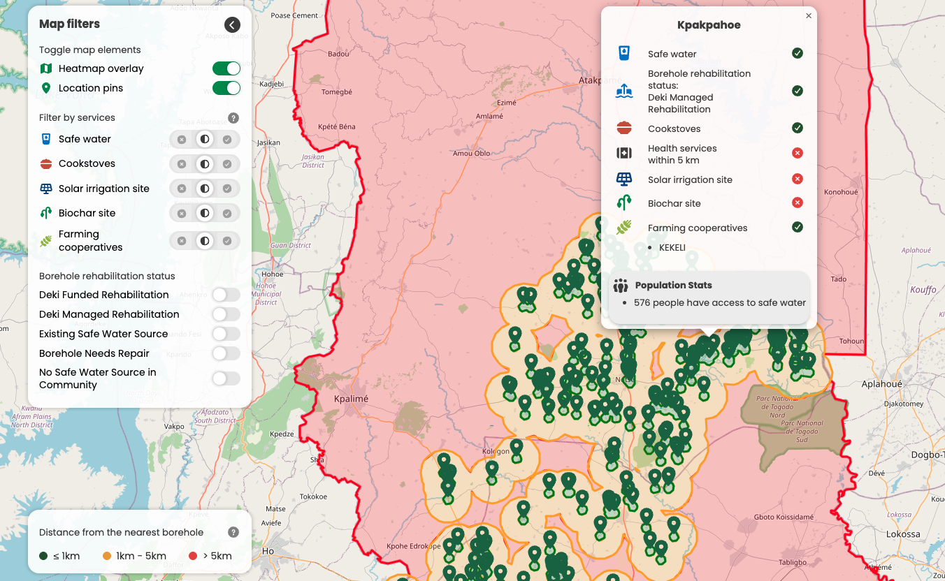
Task: Click Solar irrigation site icon in popup
Action: tap(624, 179)
